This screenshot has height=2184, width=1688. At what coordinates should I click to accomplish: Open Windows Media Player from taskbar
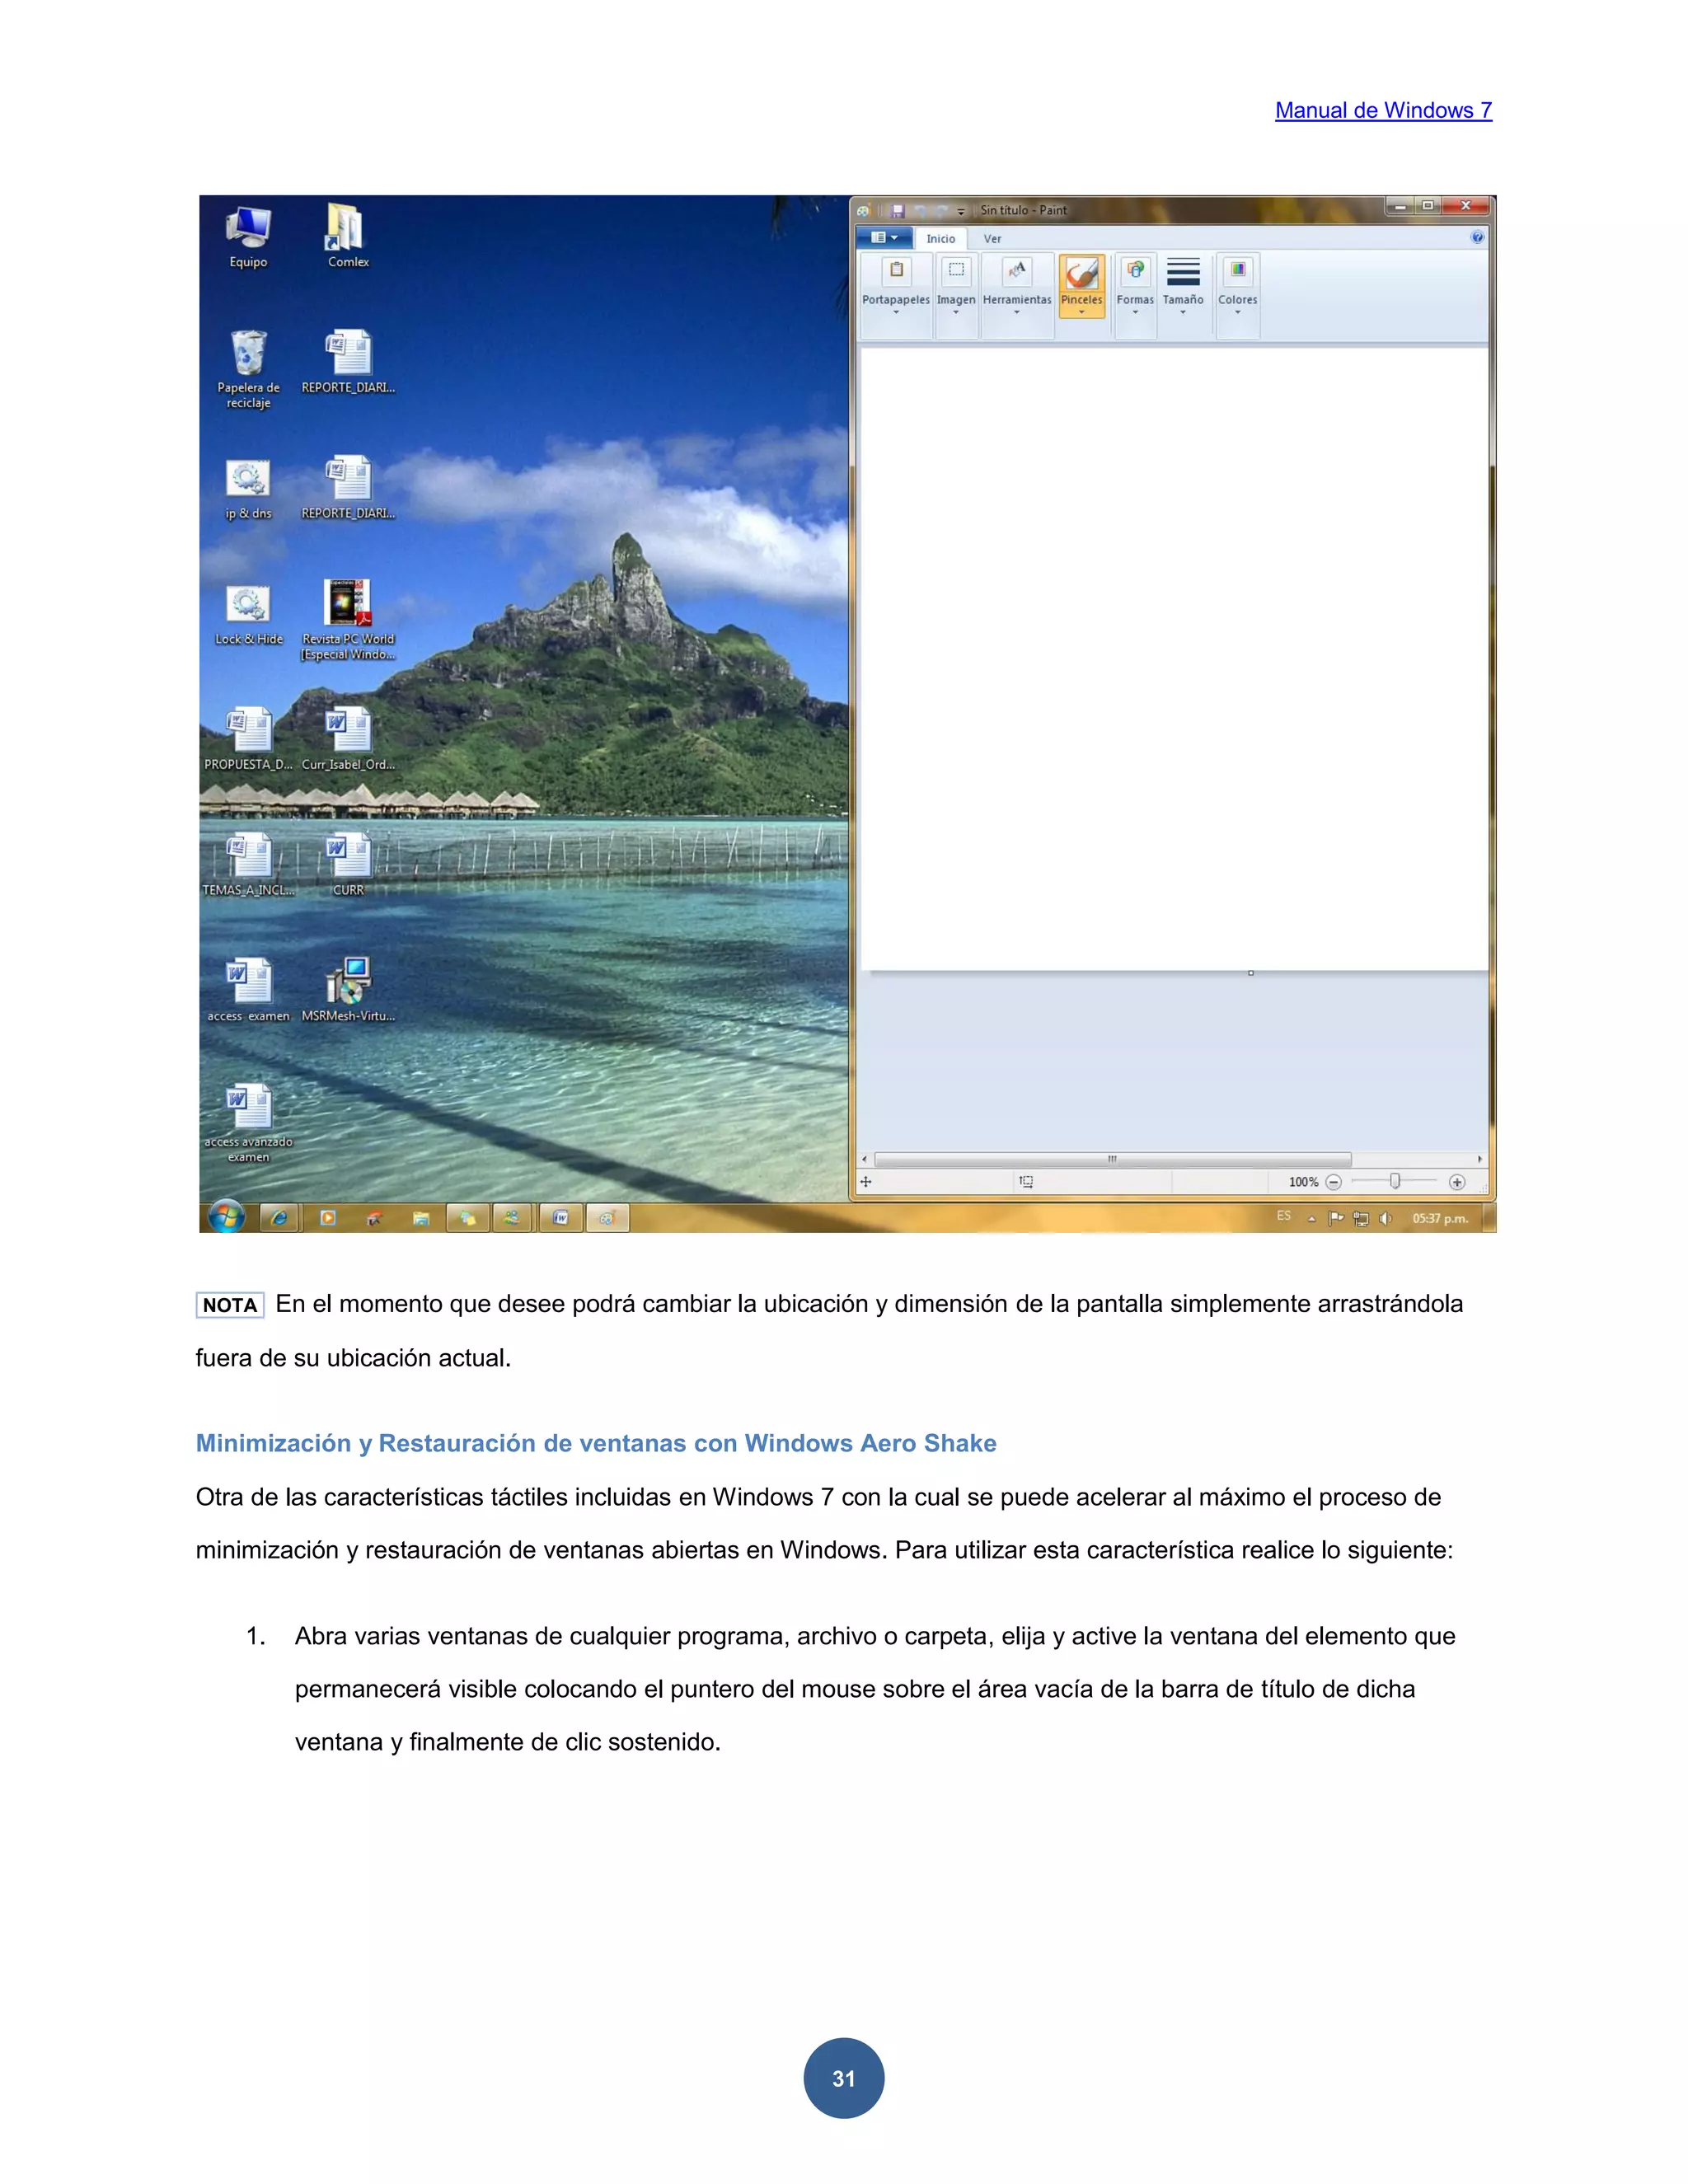[327, 1217]
